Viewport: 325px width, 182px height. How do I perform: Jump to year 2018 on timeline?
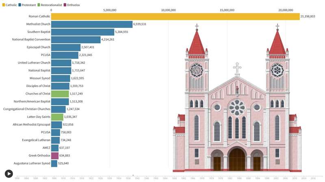tap(313, 178)
